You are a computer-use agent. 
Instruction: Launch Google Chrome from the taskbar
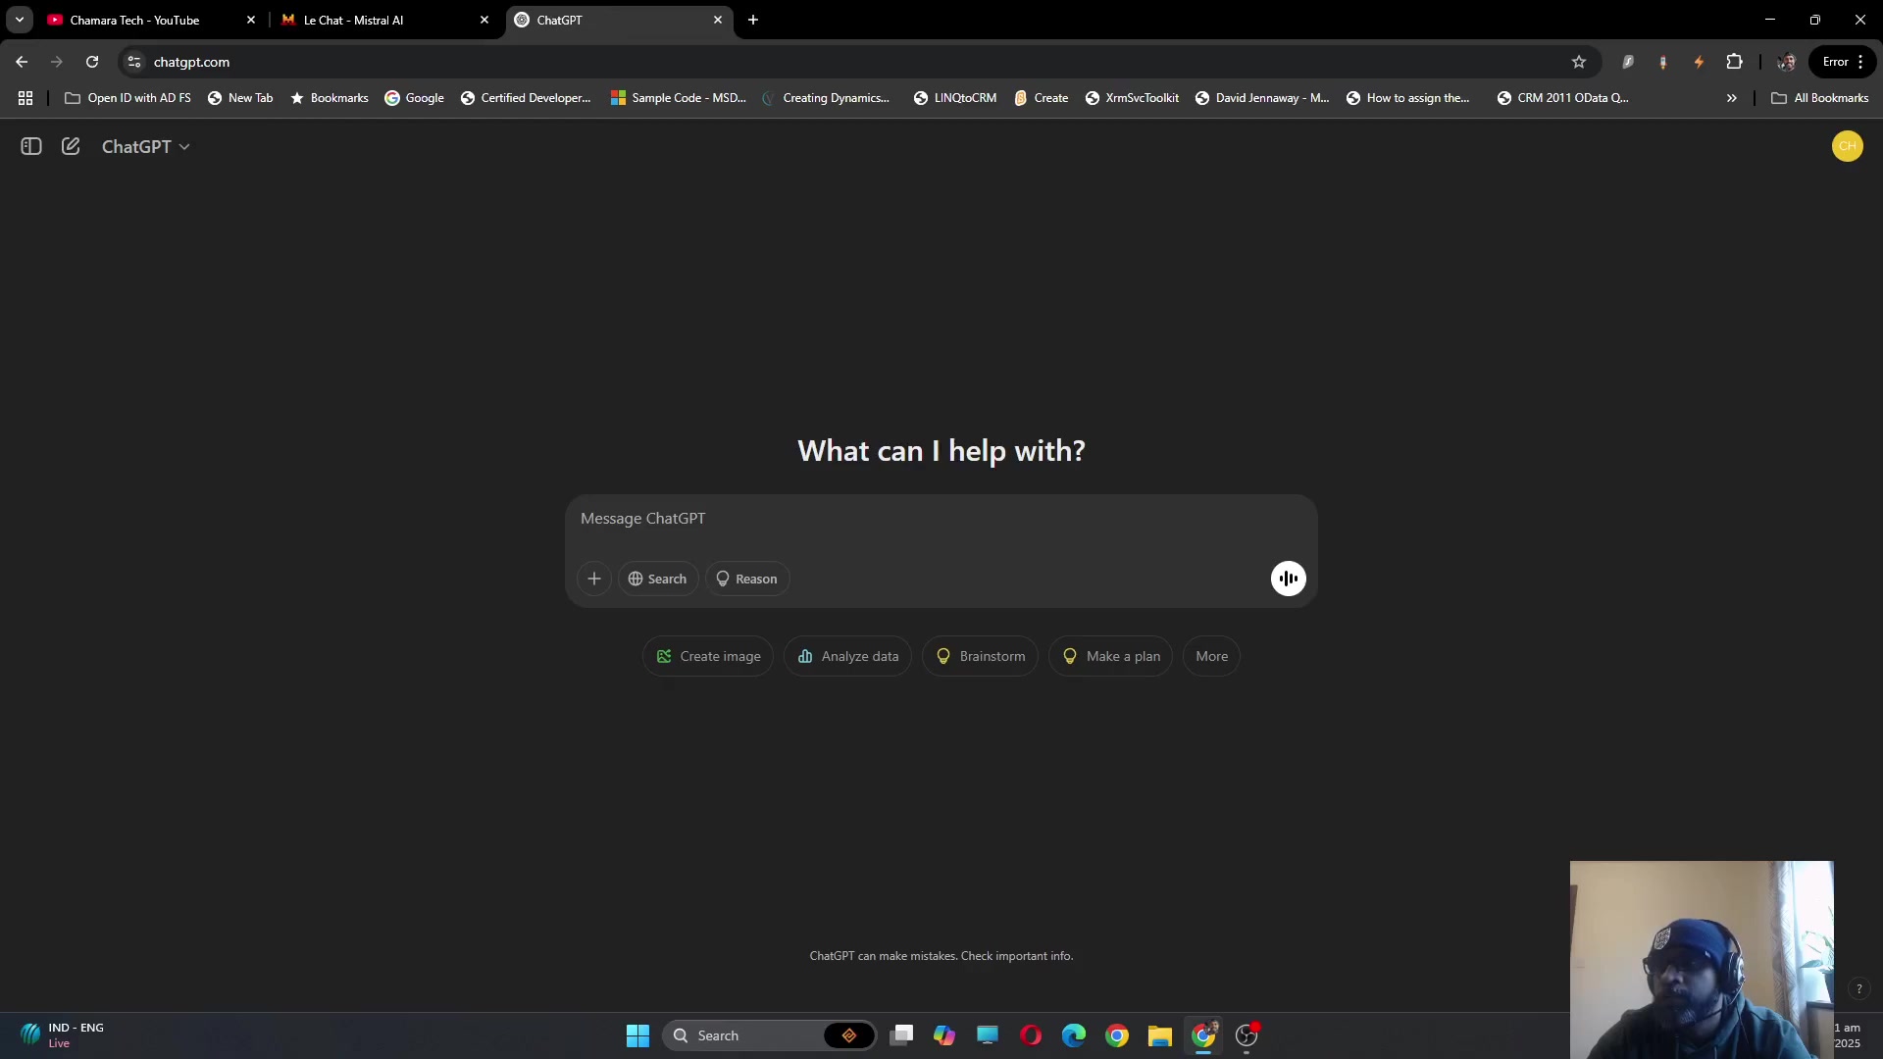click(x=1117, y=1035)
